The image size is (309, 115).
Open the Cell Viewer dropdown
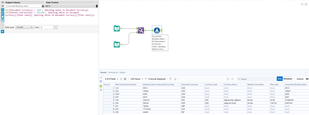click(x=137, y=79)
